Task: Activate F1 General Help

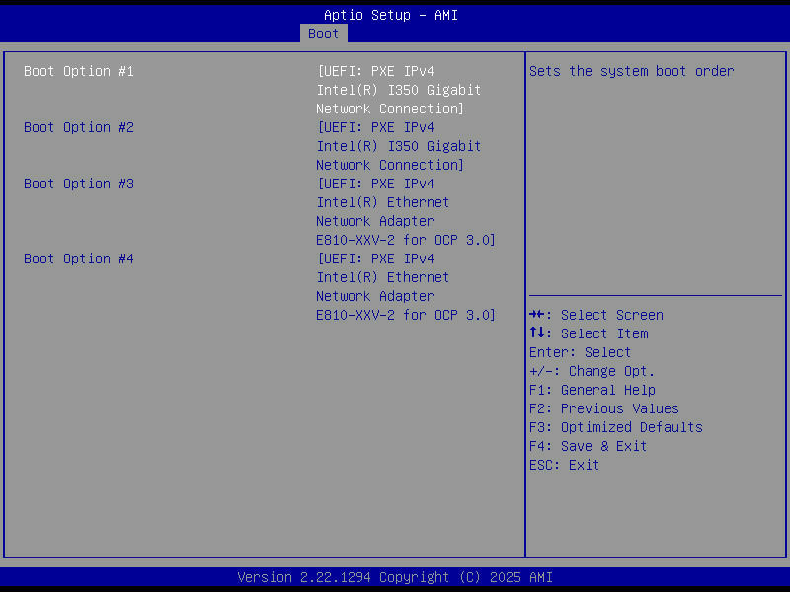Action: [591, 390]
